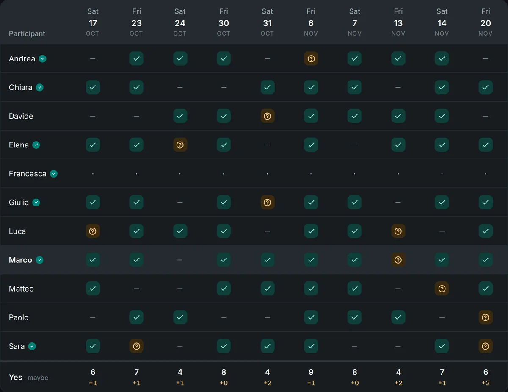Click Giulia's yes check for Sat 14 Nov

pyautogui.click(x=442, y=203)
